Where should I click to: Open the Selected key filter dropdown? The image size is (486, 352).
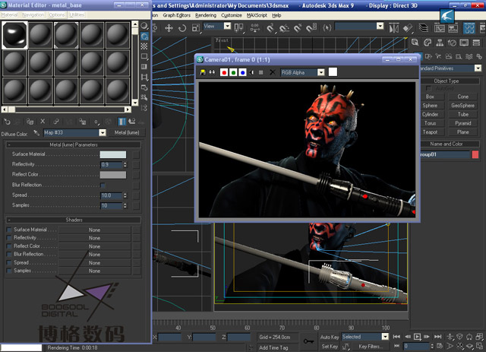pos(385,336)
